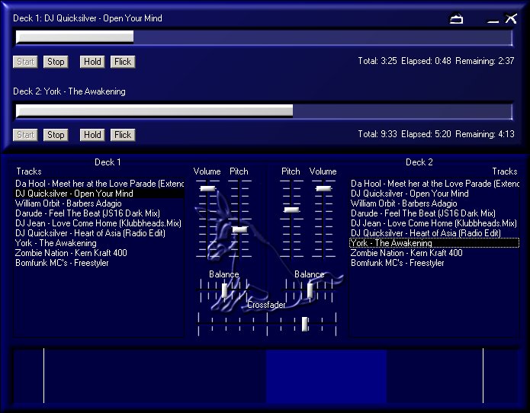Viewport: 530px width, 413px height.
Task: Click Deck 1 time readout Total 3:25
Action: pyautogui.click(x=377, y=61)
